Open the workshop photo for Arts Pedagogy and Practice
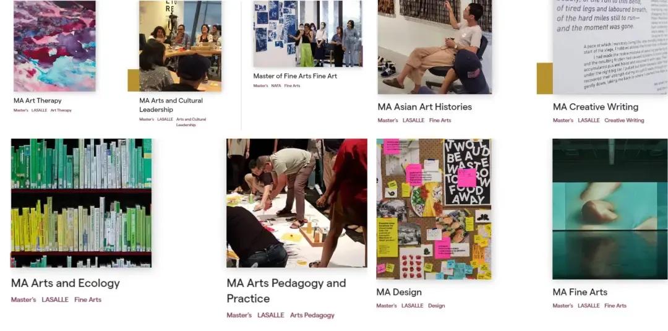The width and height of the screenshot is (668, 331). (296, 203)
